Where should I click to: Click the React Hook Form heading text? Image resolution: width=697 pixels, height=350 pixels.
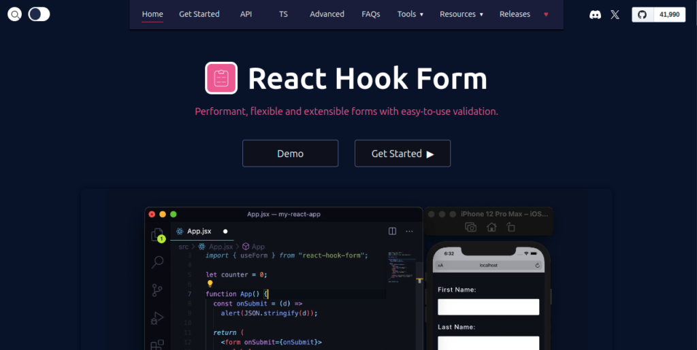[x=368, y=79]
